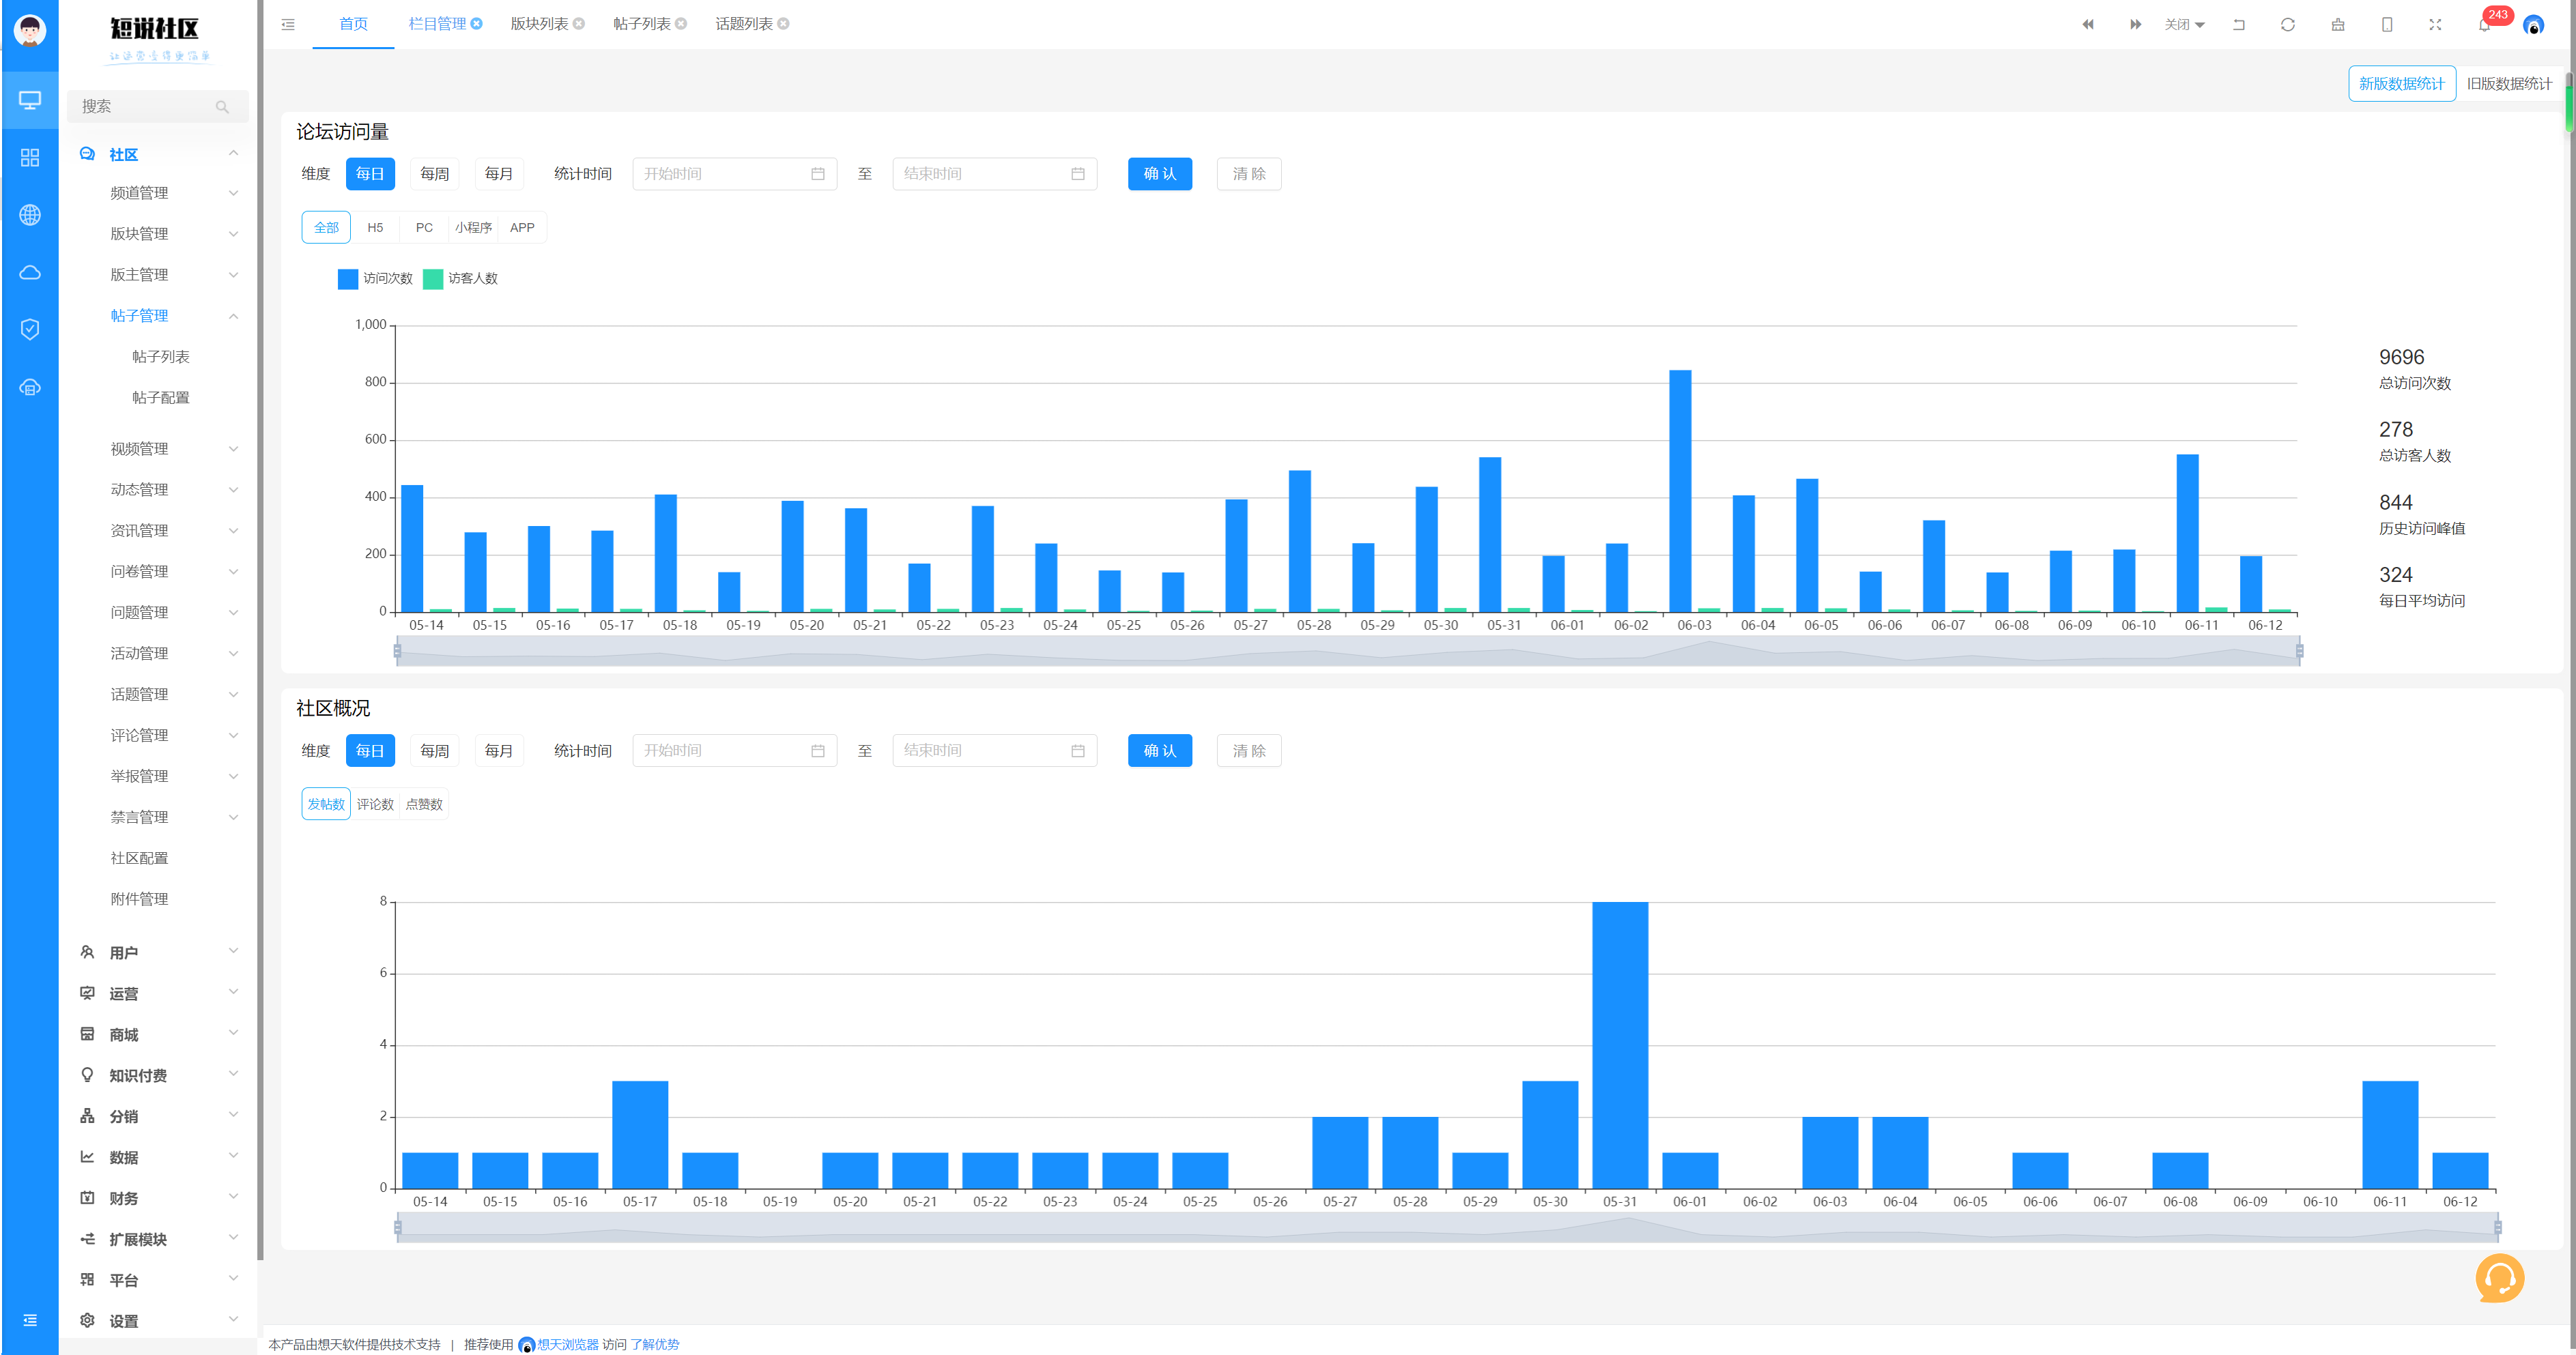Click 确认 button for 社区概况
Screen dimensions: 2576x1355
tap(1160, 751)
